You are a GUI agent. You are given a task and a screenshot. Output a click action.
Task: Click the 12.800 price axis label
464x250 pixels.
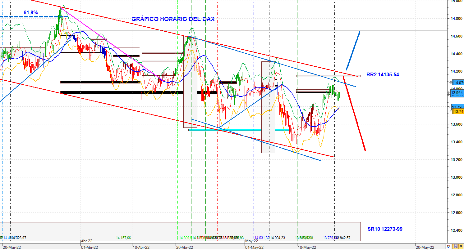click(x=457, y=195)
